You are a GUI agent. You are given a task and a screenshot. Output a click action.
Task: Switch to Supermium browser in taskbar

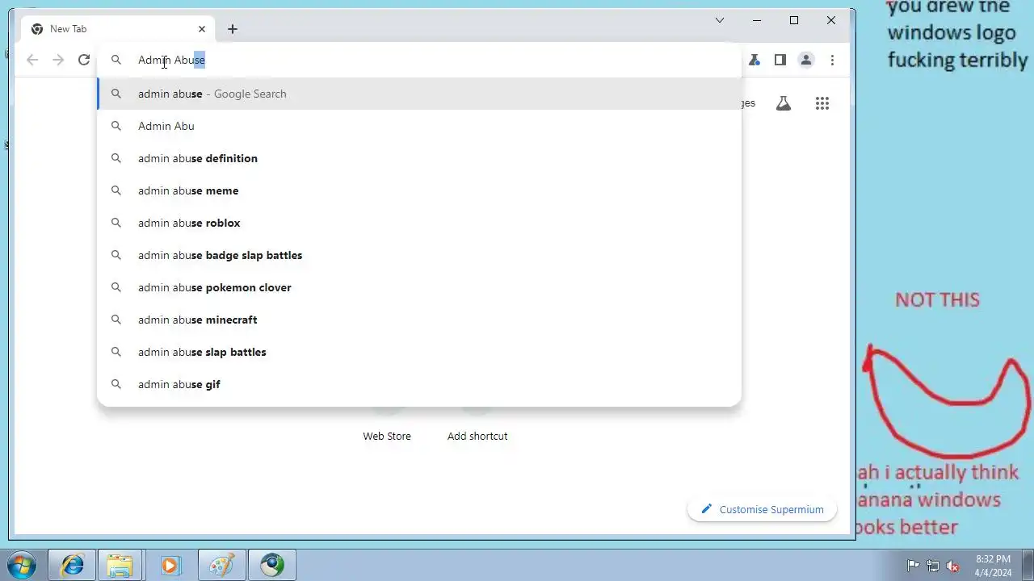coord(272,565)
